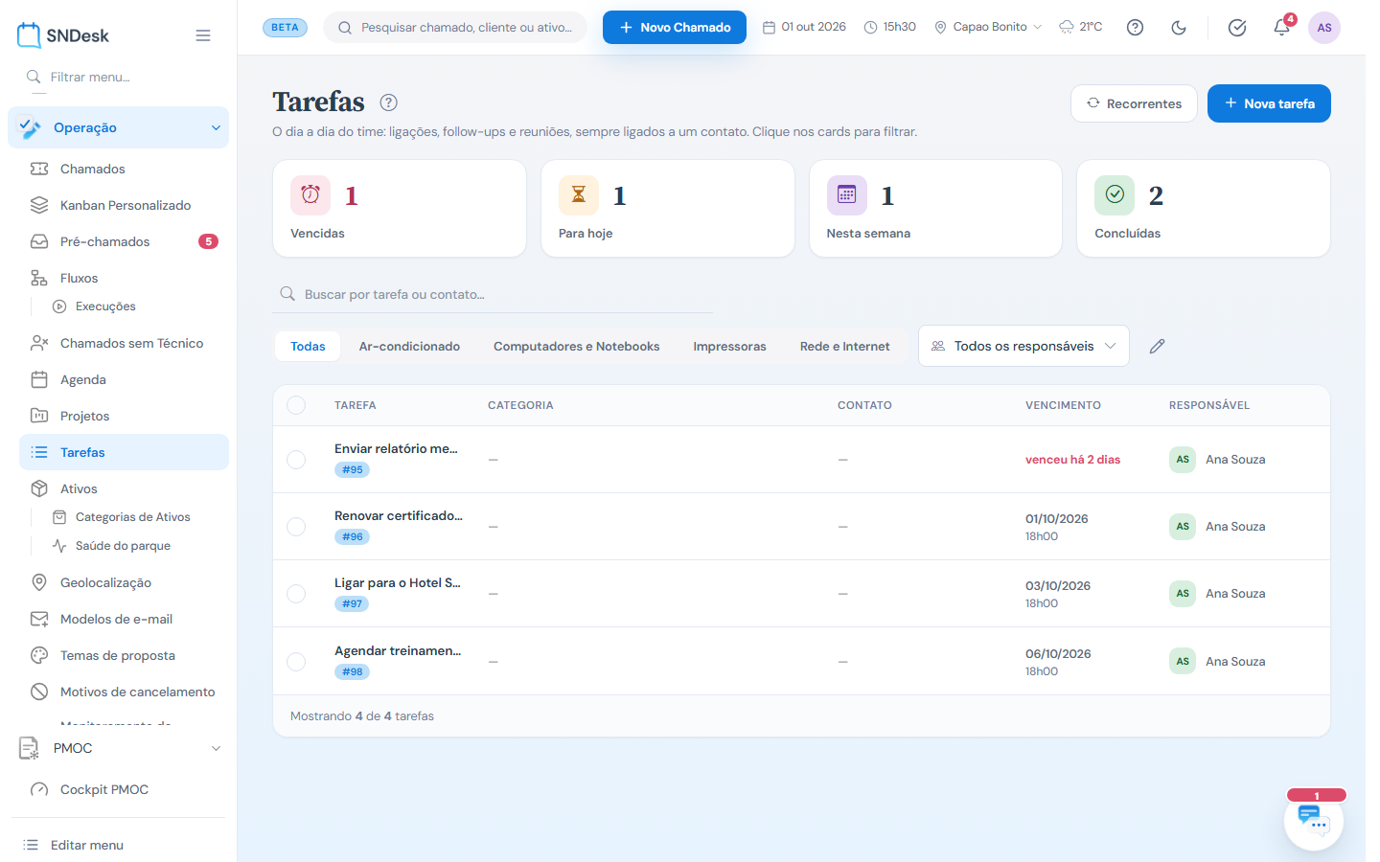Expand the PMOC menu section

point(119,748)
